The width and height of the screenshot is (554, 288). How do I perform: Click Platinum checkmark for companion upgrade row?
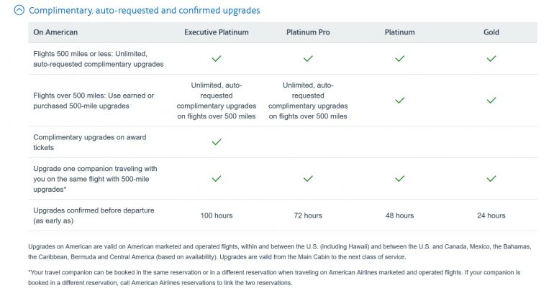(x=399, y=178)
